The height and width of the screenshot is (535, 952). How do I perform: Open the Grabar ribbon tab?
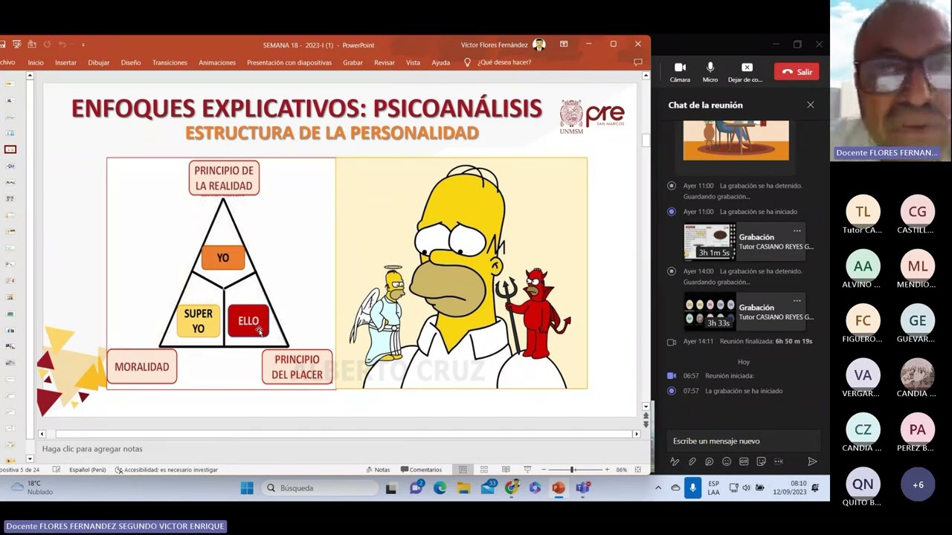pyautogui.click(x=353, y=62)
